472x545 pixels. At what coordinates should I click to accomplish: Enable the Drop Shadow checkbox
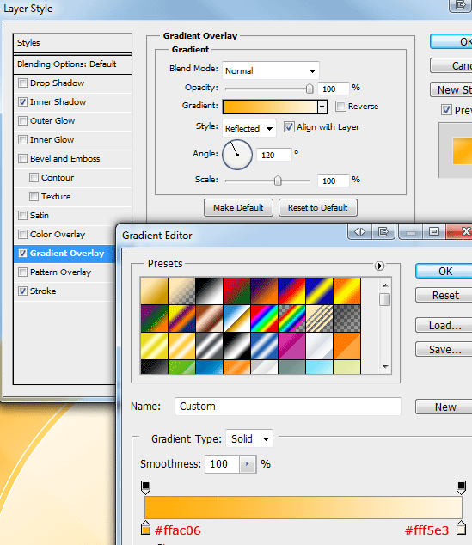tap(22, 83)
